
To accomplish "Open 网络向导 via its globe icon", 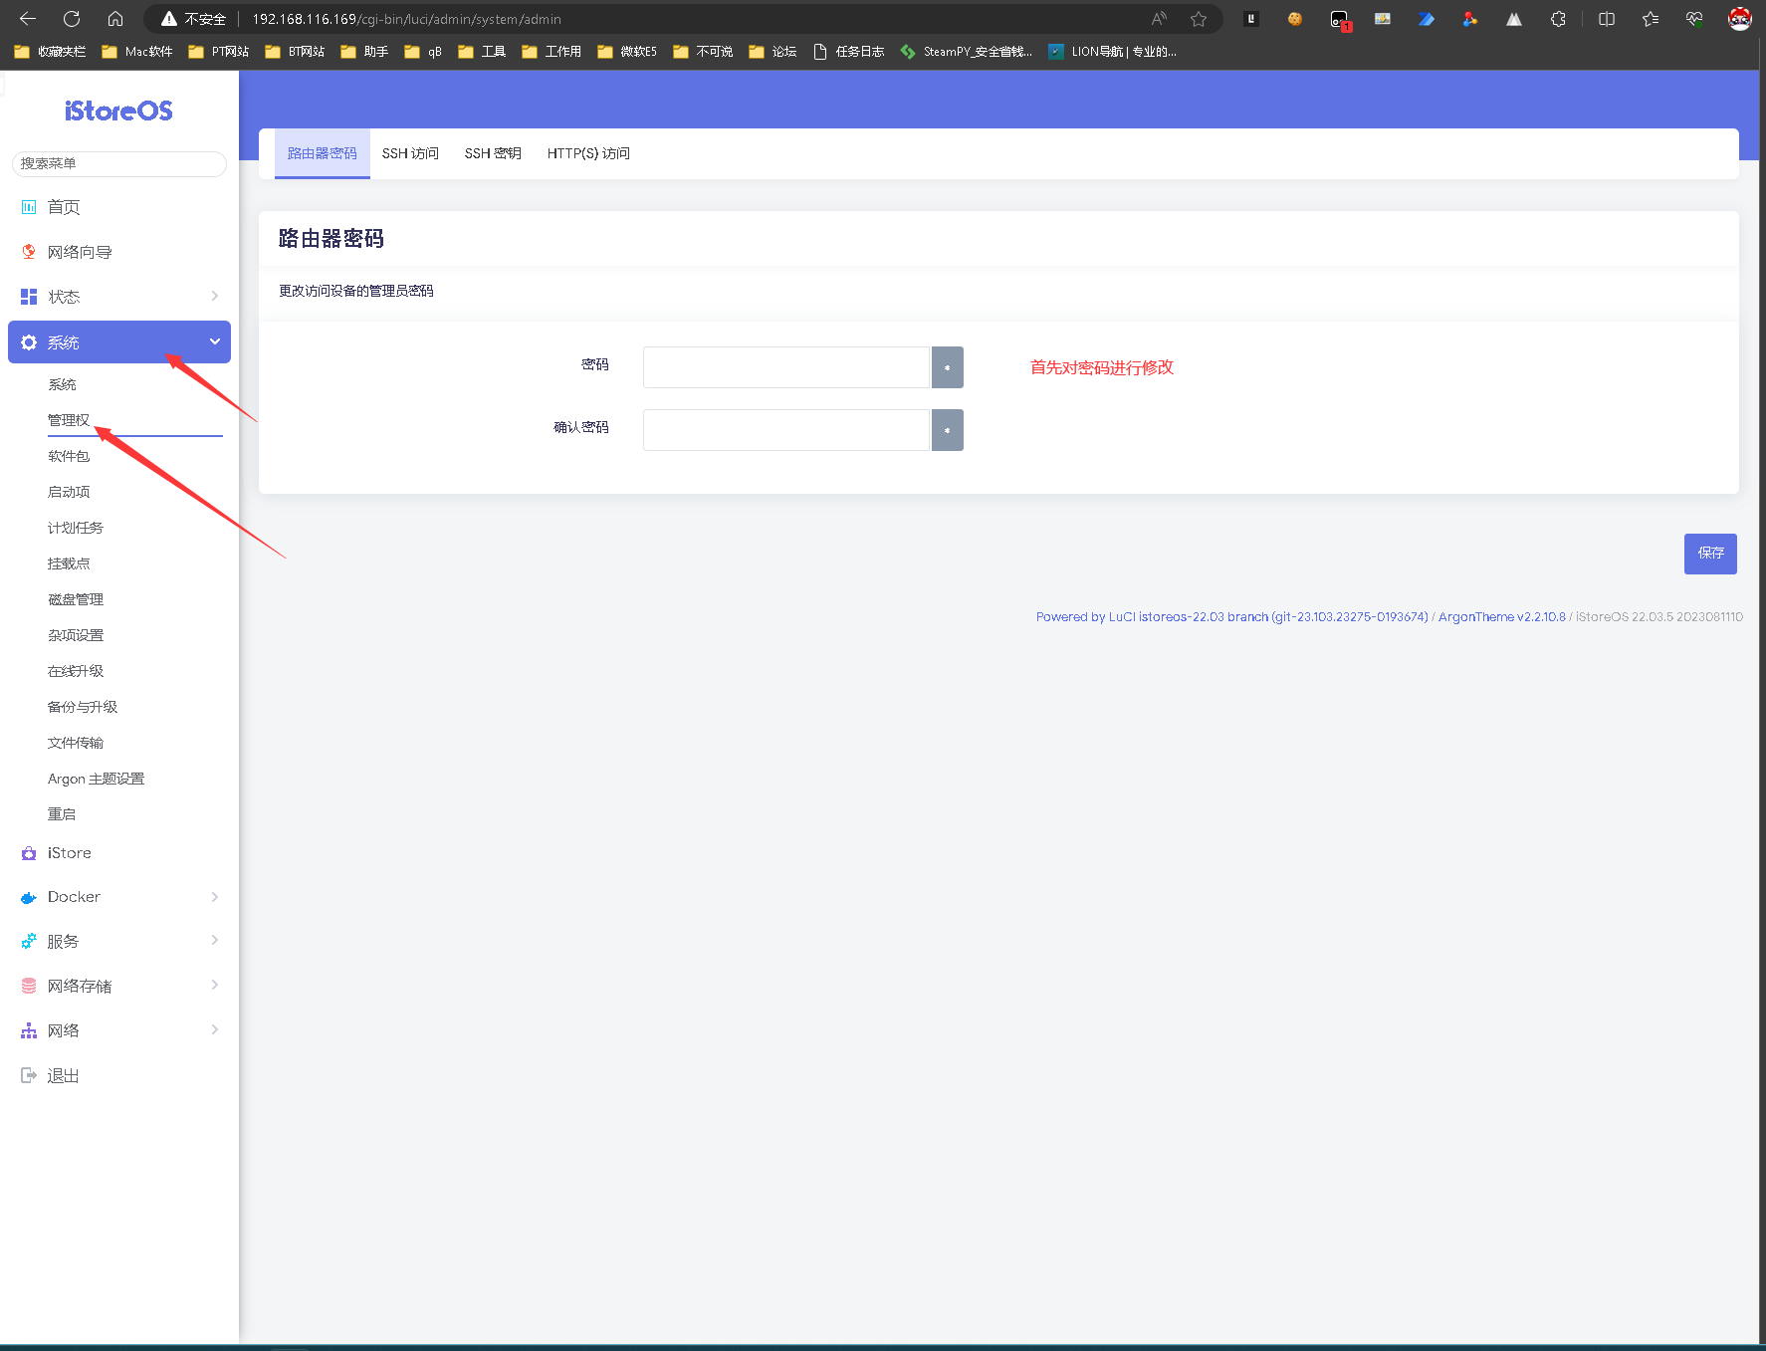I will pyautogui.click(x=29, y=252).
